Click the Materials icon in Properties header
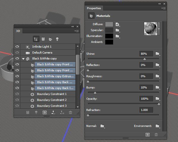 (x=91, y=16)
